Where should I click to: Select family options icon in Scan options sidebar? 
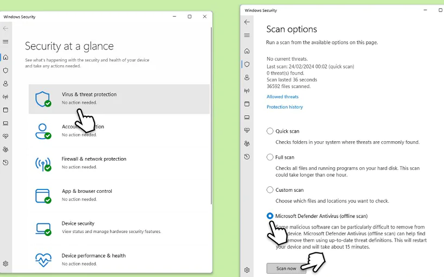click(247, 143)
